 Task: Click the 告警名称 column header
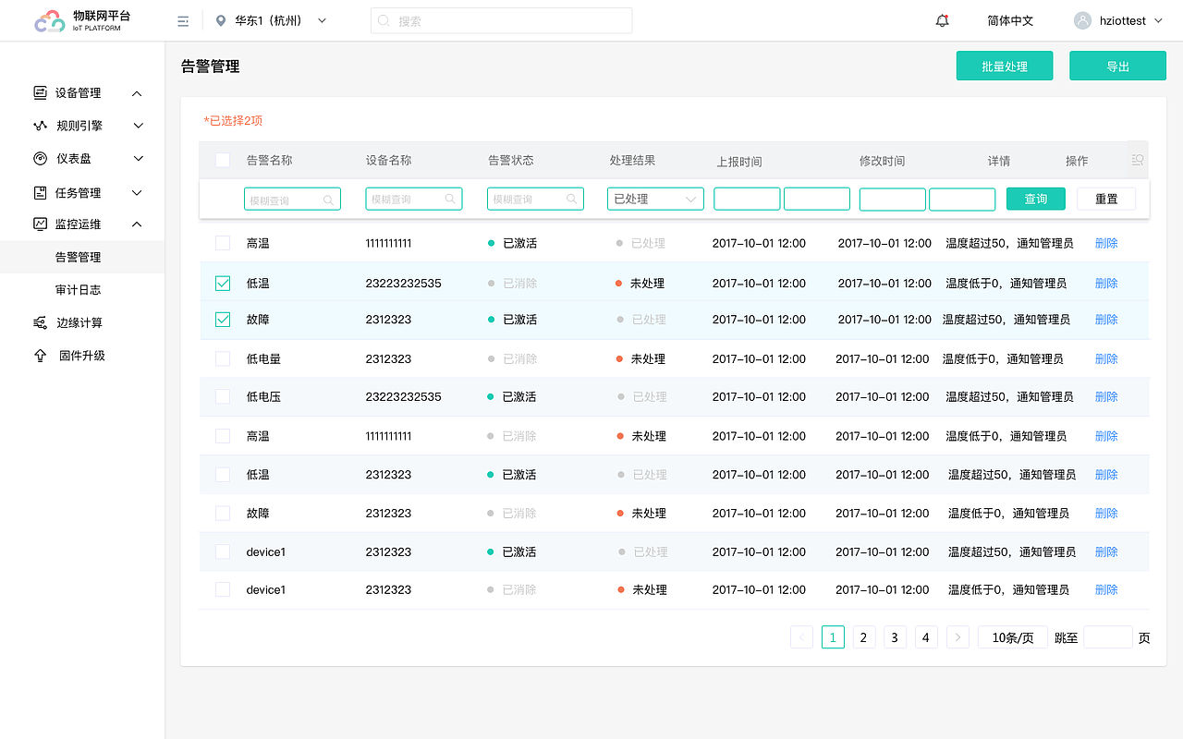[269, 160]
